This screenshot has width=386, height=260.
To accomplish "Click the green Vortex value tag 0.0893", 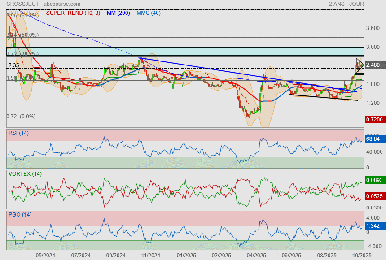I will click(x=374, y=180).
